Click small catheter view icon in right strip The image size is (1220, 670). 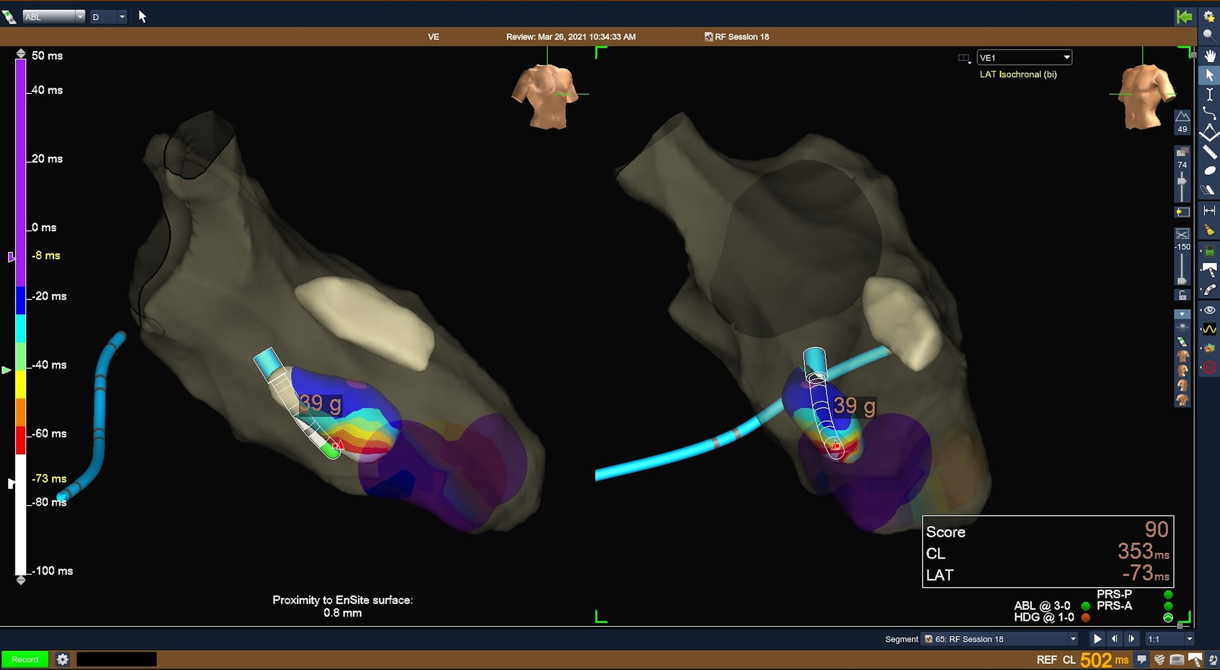click(x=1182, y=342)
